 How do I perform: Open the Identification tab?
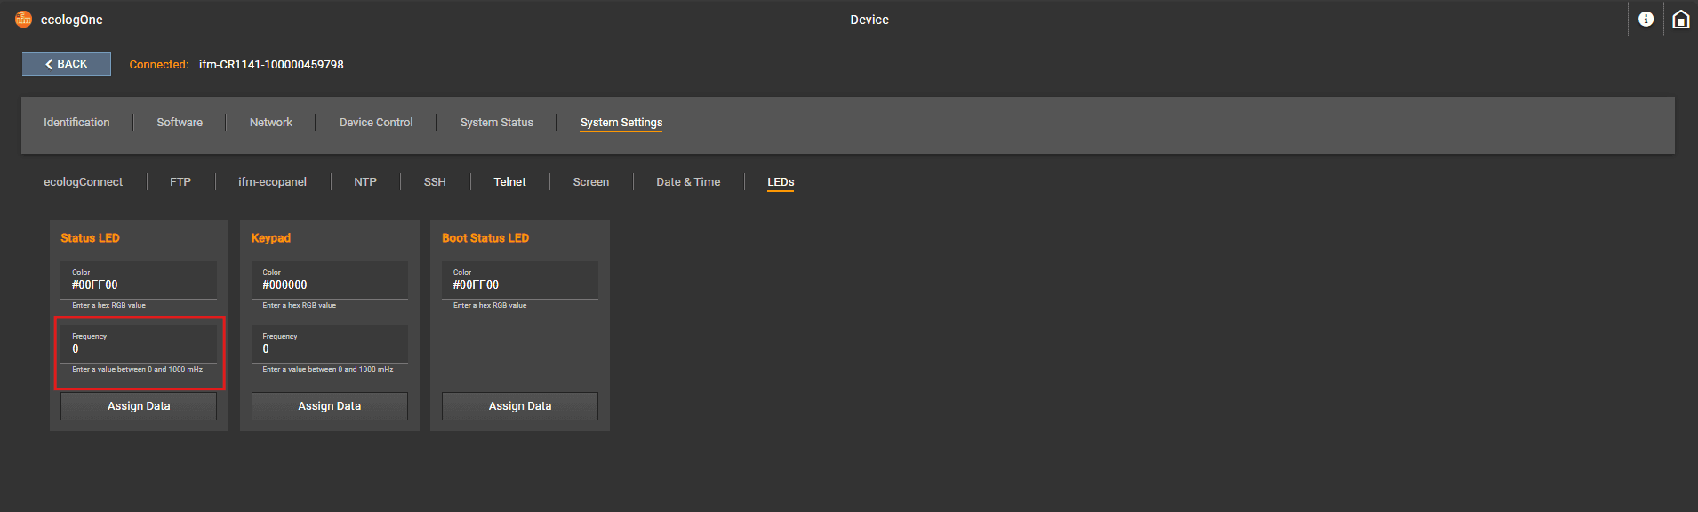point(76,123)
